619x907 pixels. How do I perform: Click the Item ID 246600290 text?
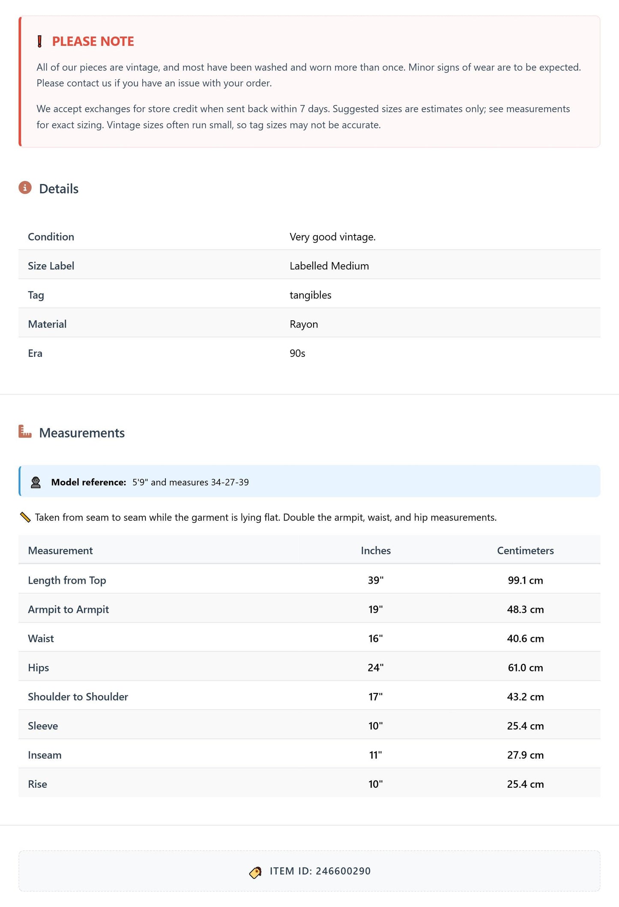click(x=320, y=871)
